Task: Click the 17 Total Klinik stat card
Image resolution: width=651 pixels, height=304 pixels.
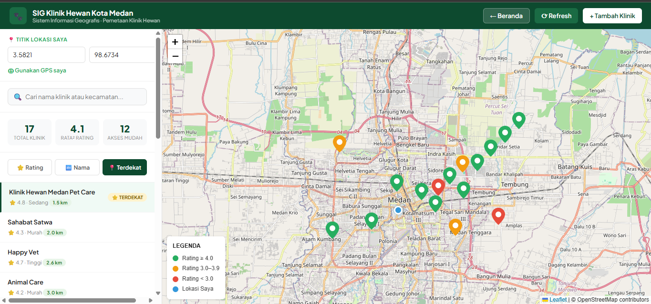Action: coord(30,132)
